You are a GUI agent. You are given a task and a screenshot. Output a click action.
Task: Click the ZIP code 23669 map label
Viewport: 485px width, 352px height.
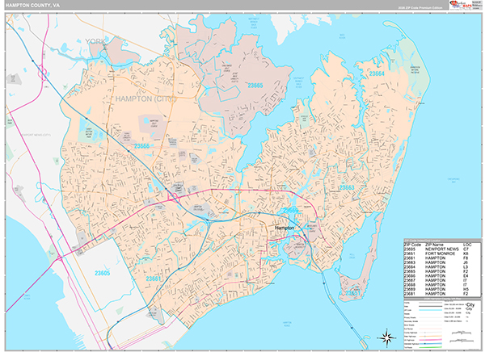click(x=290, y=210)
